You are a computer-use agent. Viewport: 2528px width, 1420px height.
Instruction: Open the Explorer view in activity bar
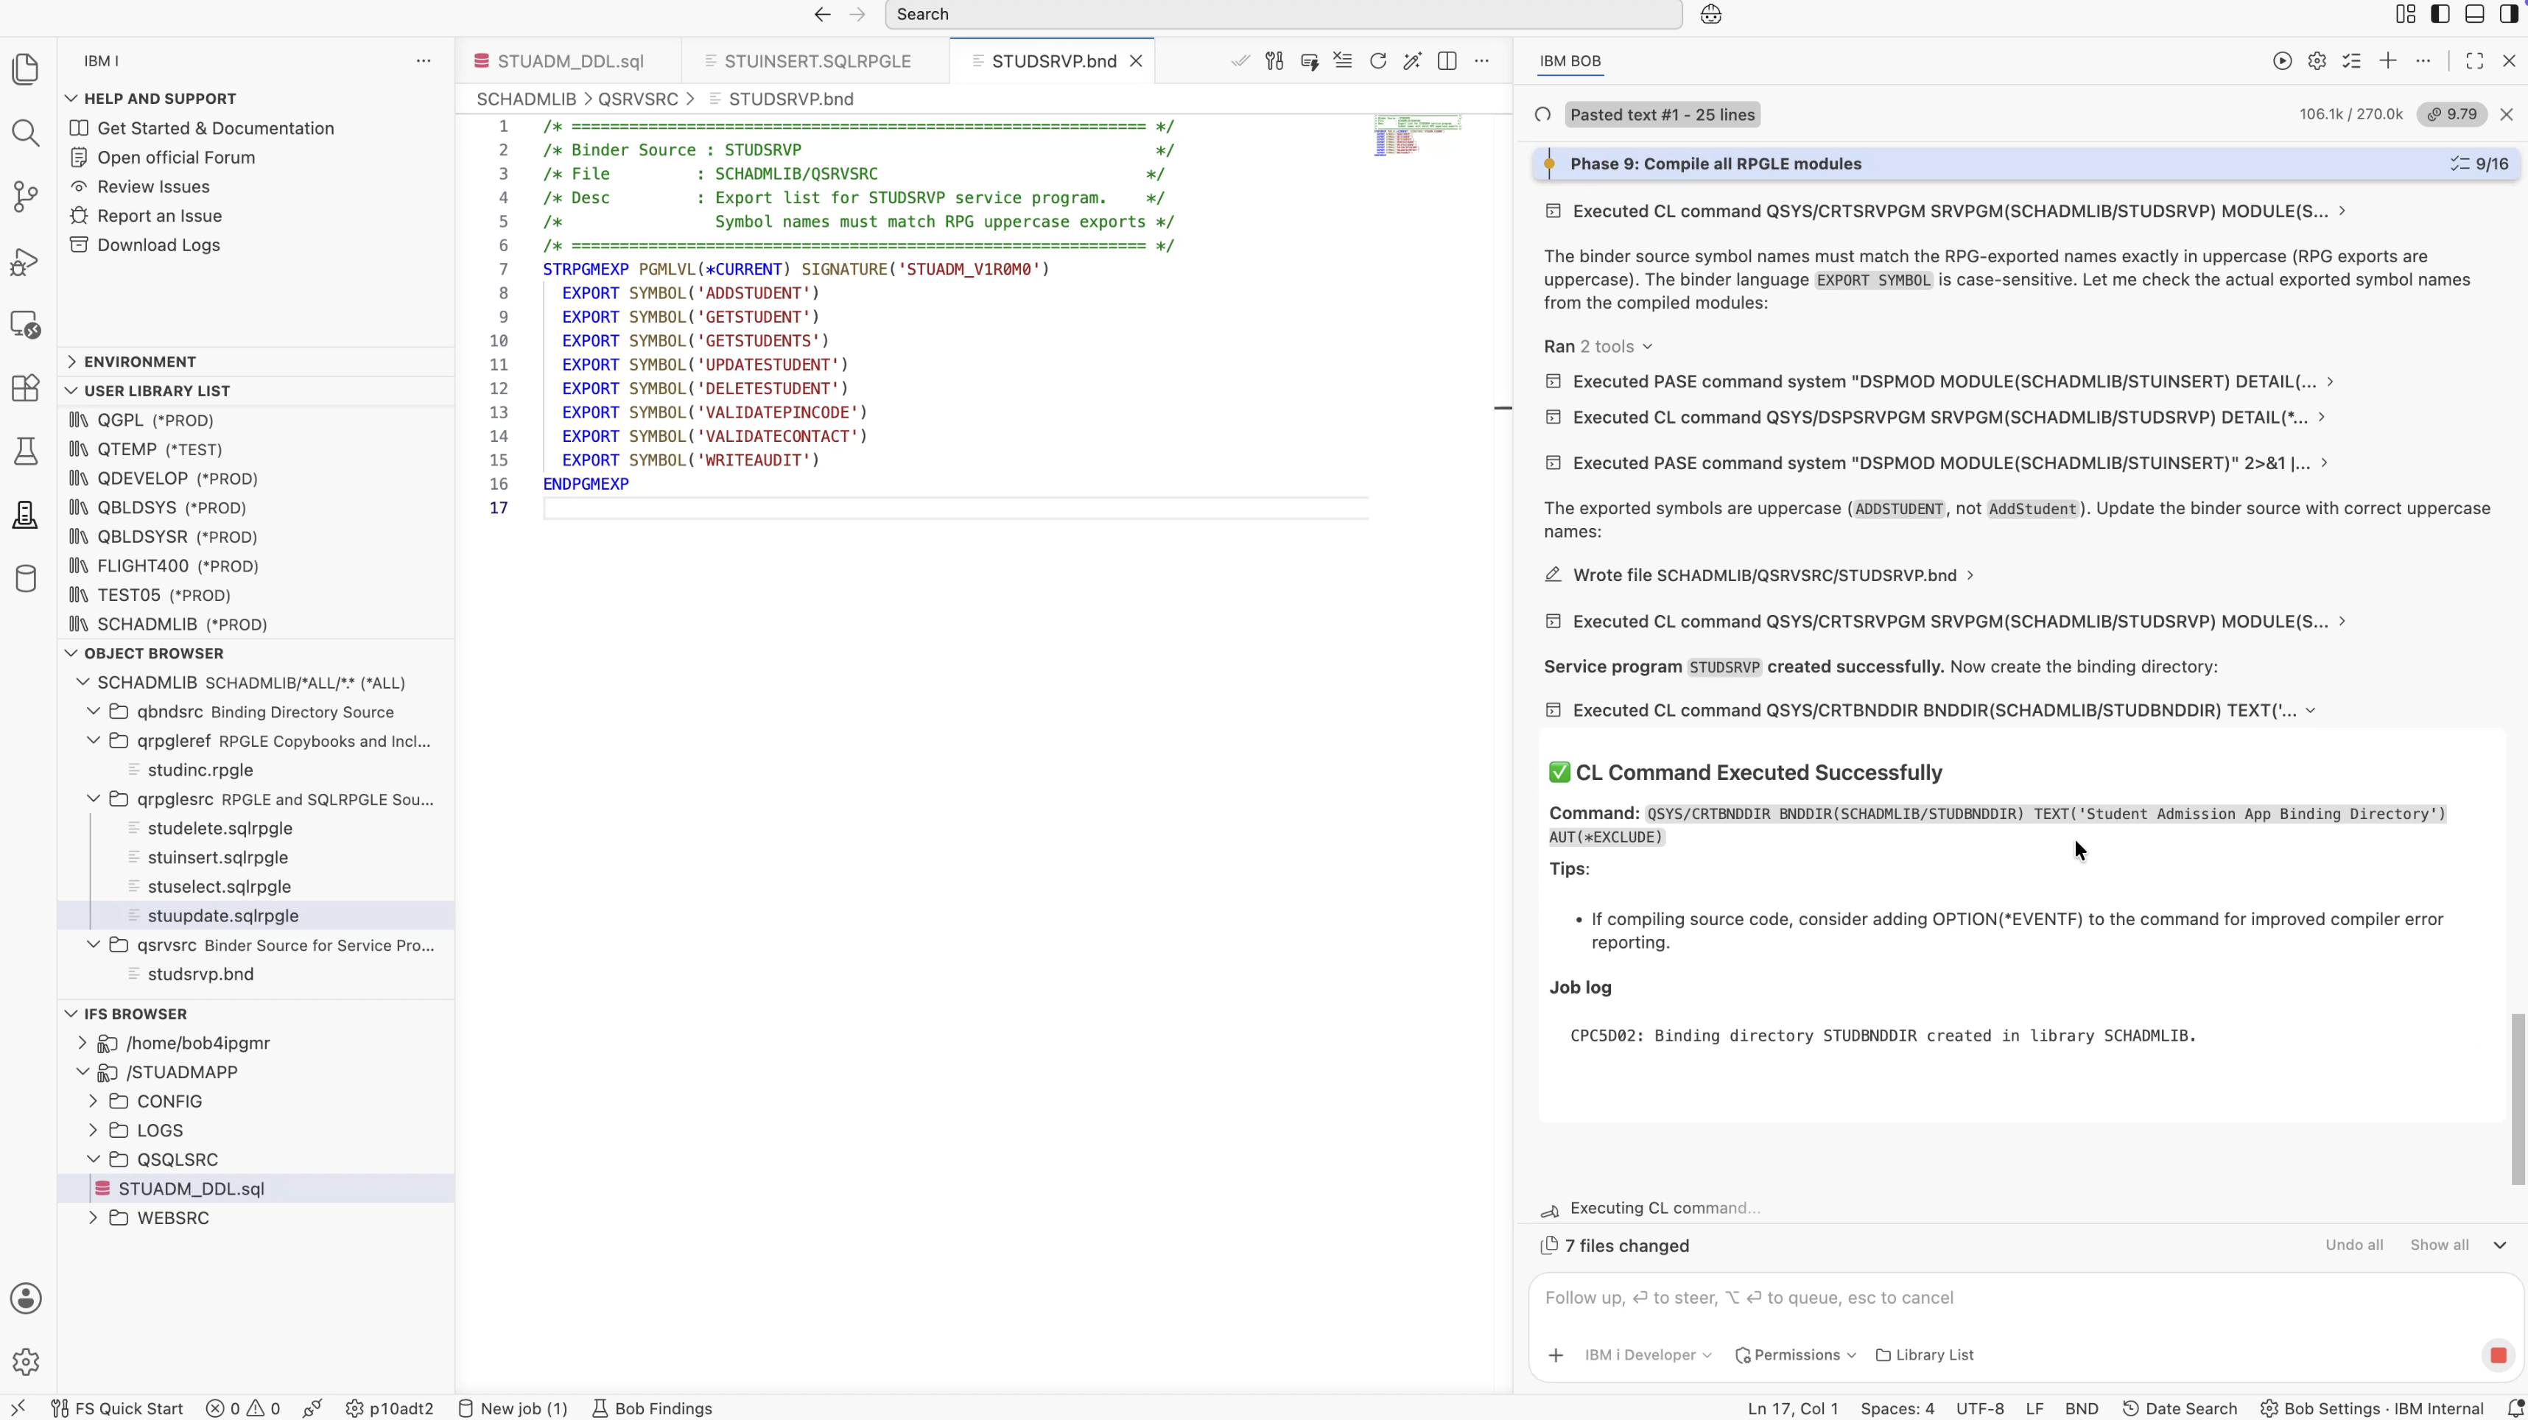point(27,70)
